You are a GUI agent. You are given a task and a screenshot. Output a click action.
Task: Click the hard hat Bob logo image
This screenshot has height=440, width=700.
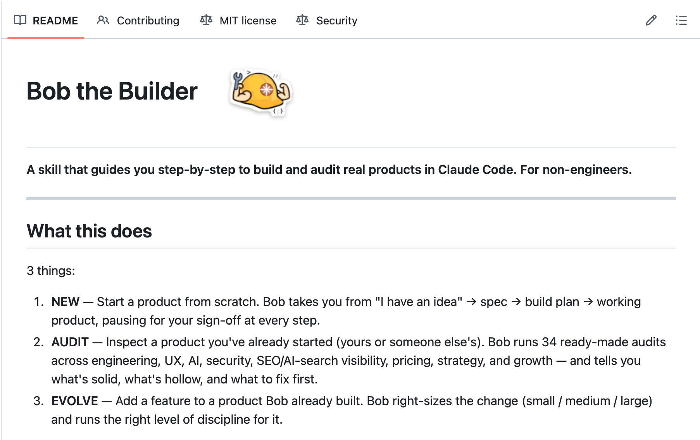coord(261,91)
